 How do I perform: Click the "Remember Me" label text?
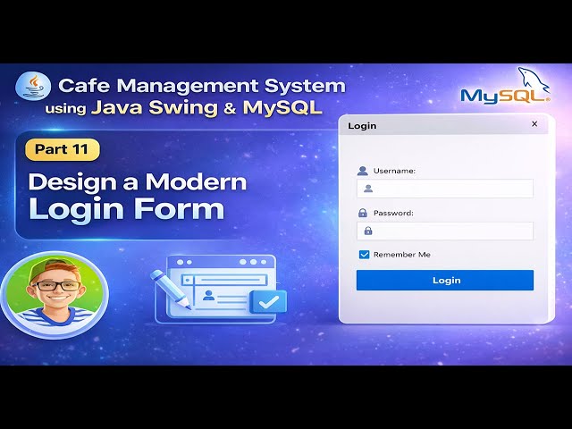coord(401,255)
